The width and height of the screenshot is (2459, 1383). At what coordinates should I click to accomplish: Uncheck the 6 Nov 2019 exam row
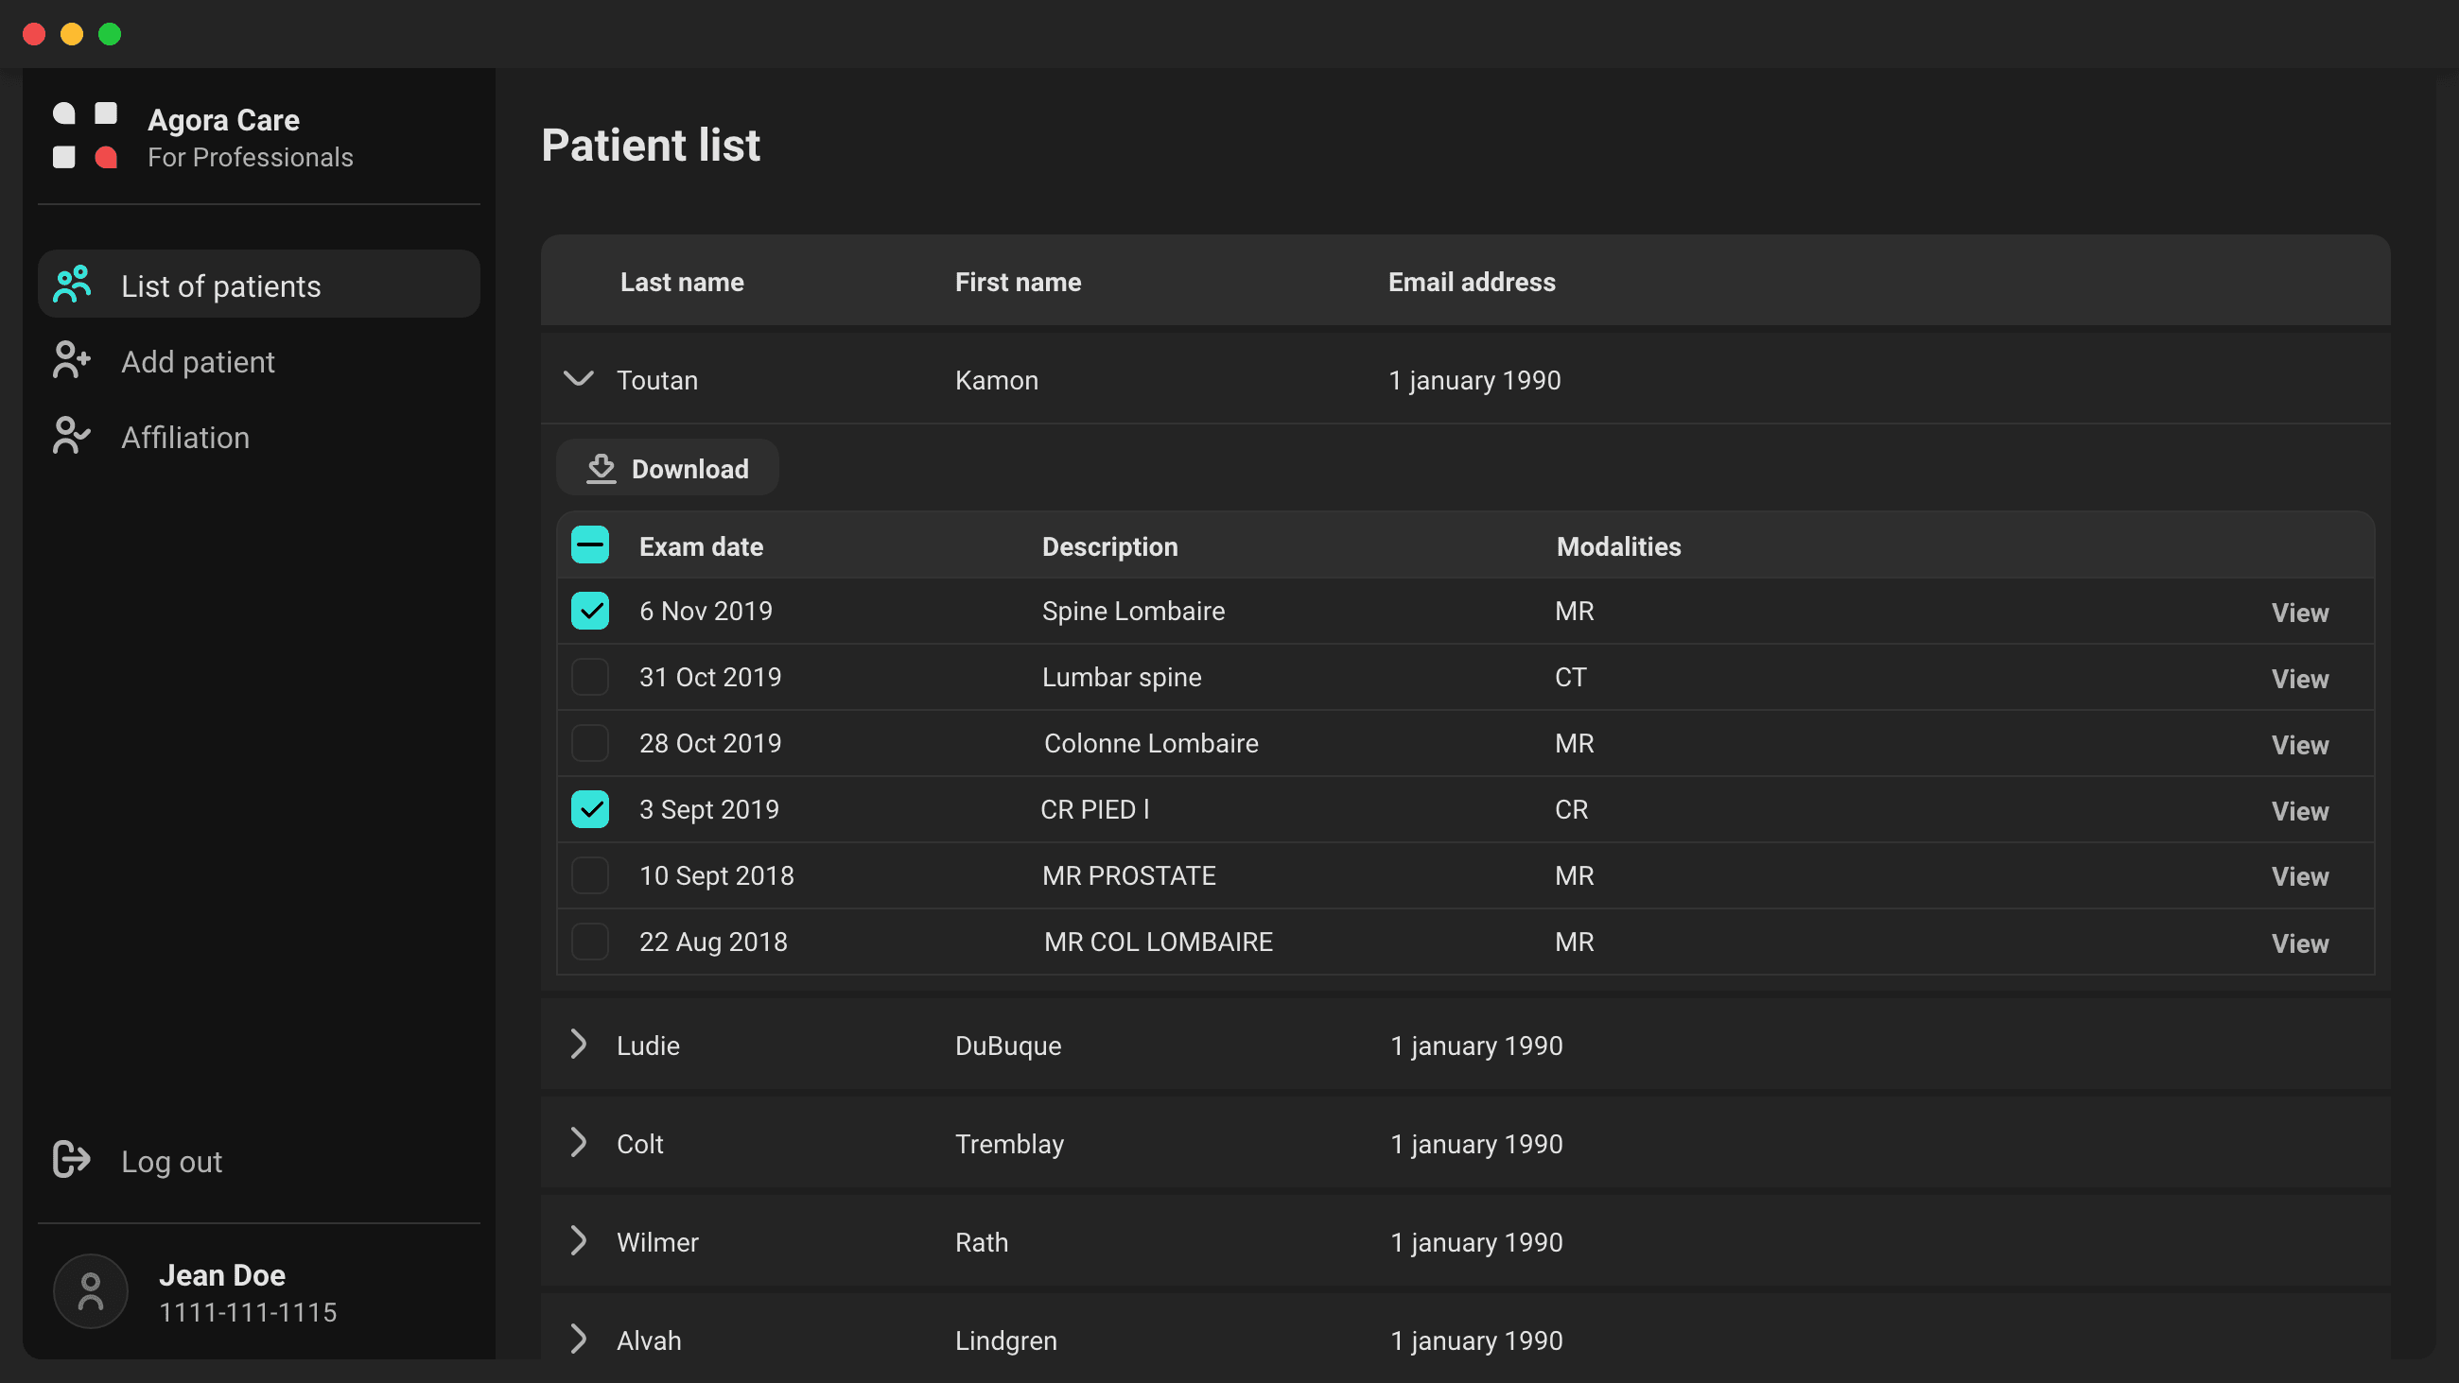[x=590, y=610]
